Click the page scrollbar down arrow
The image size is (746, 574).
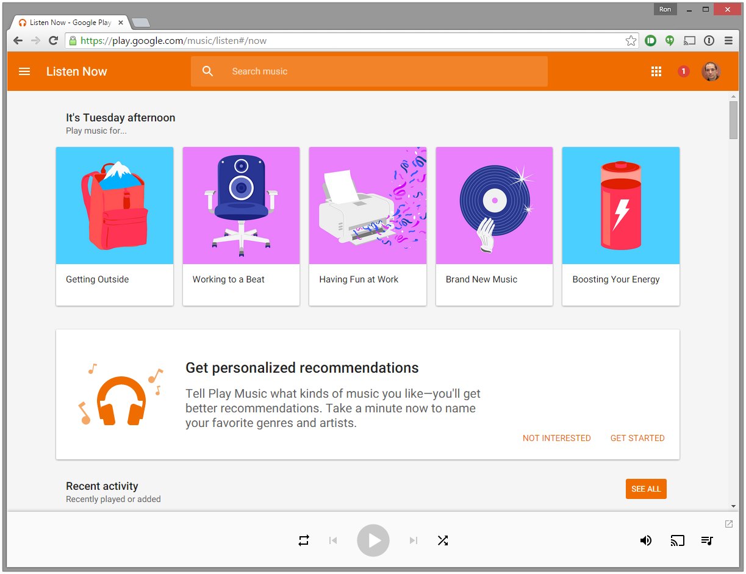[733, 506]
